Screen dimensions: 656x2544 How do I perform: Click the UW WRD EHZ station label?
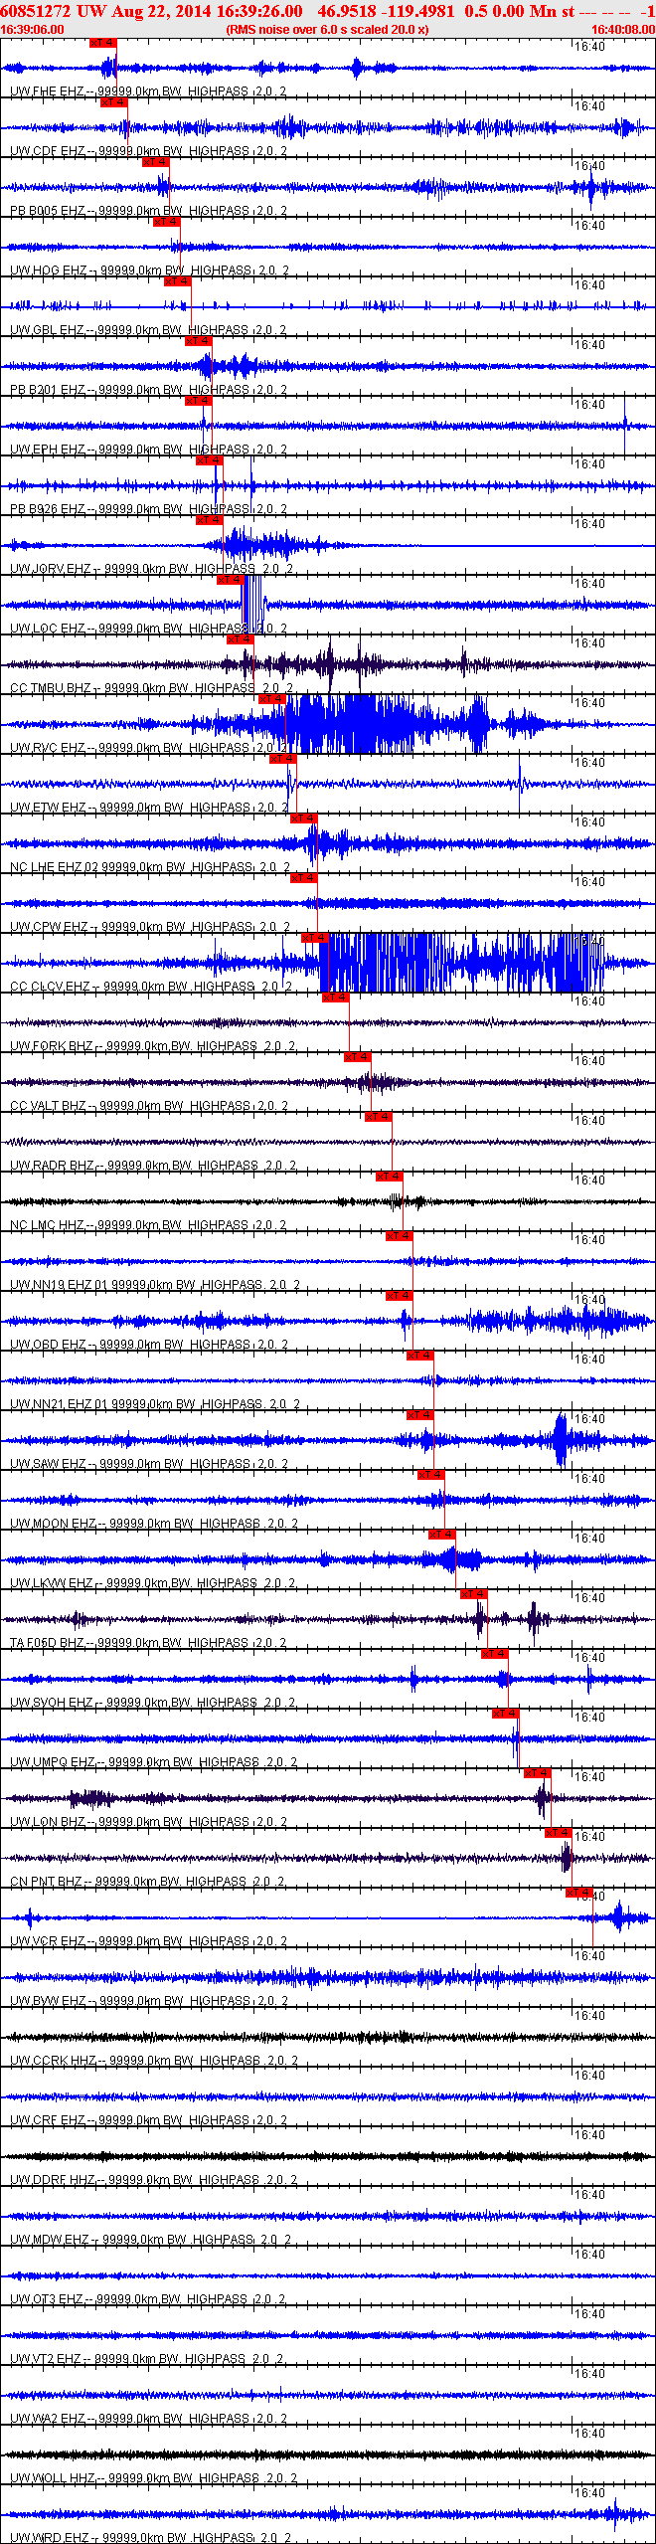pos(49,2538)
